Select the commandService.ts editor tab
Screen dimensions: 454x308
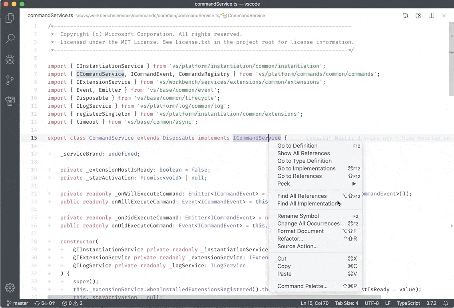(x=50, y=15)
